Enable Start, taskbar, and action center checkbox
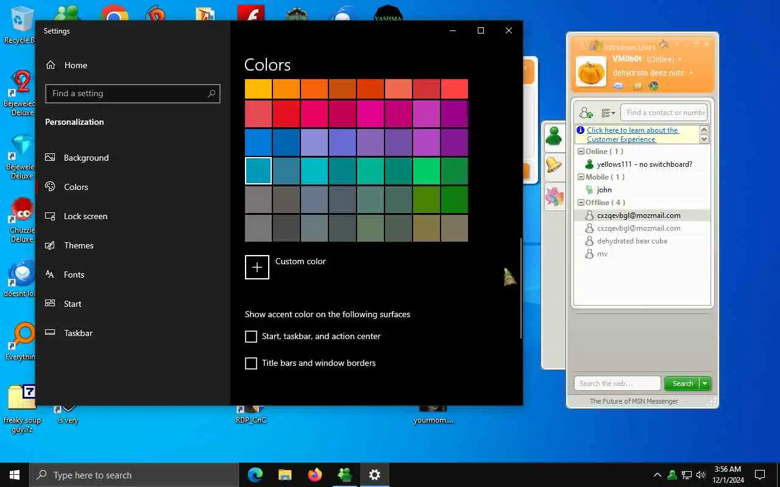 [251, 337]
